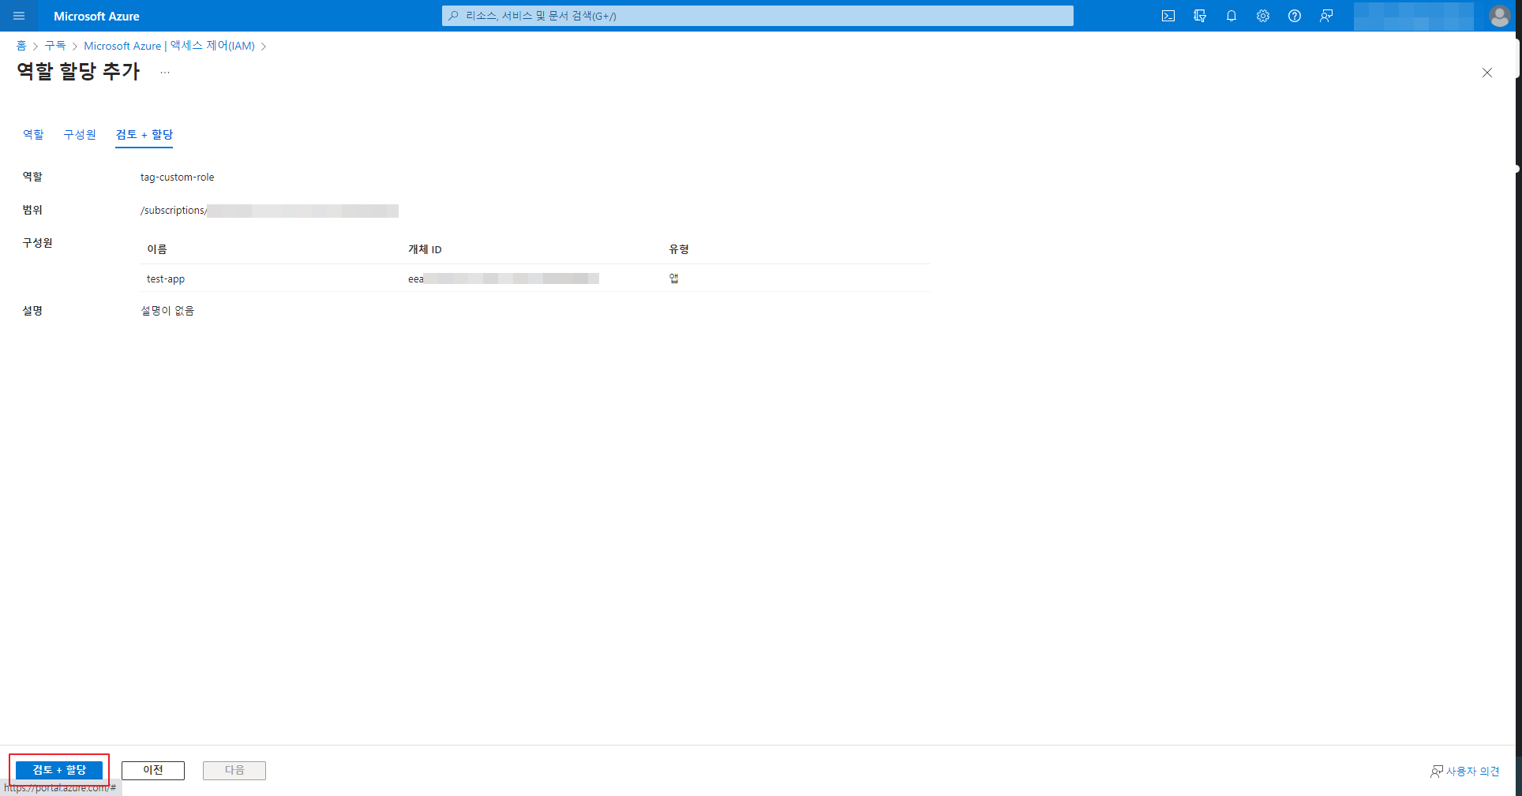Close the role assignment pane

[1487, 73]
